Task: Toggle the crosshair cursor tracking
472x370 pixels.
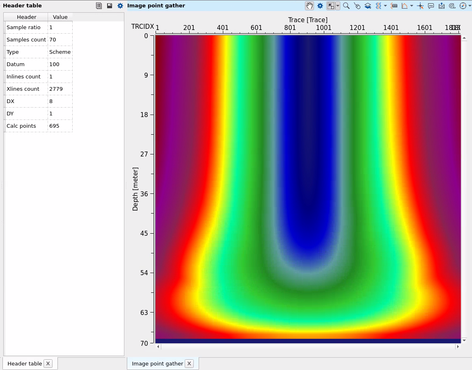Action: [x=420, y=6]
